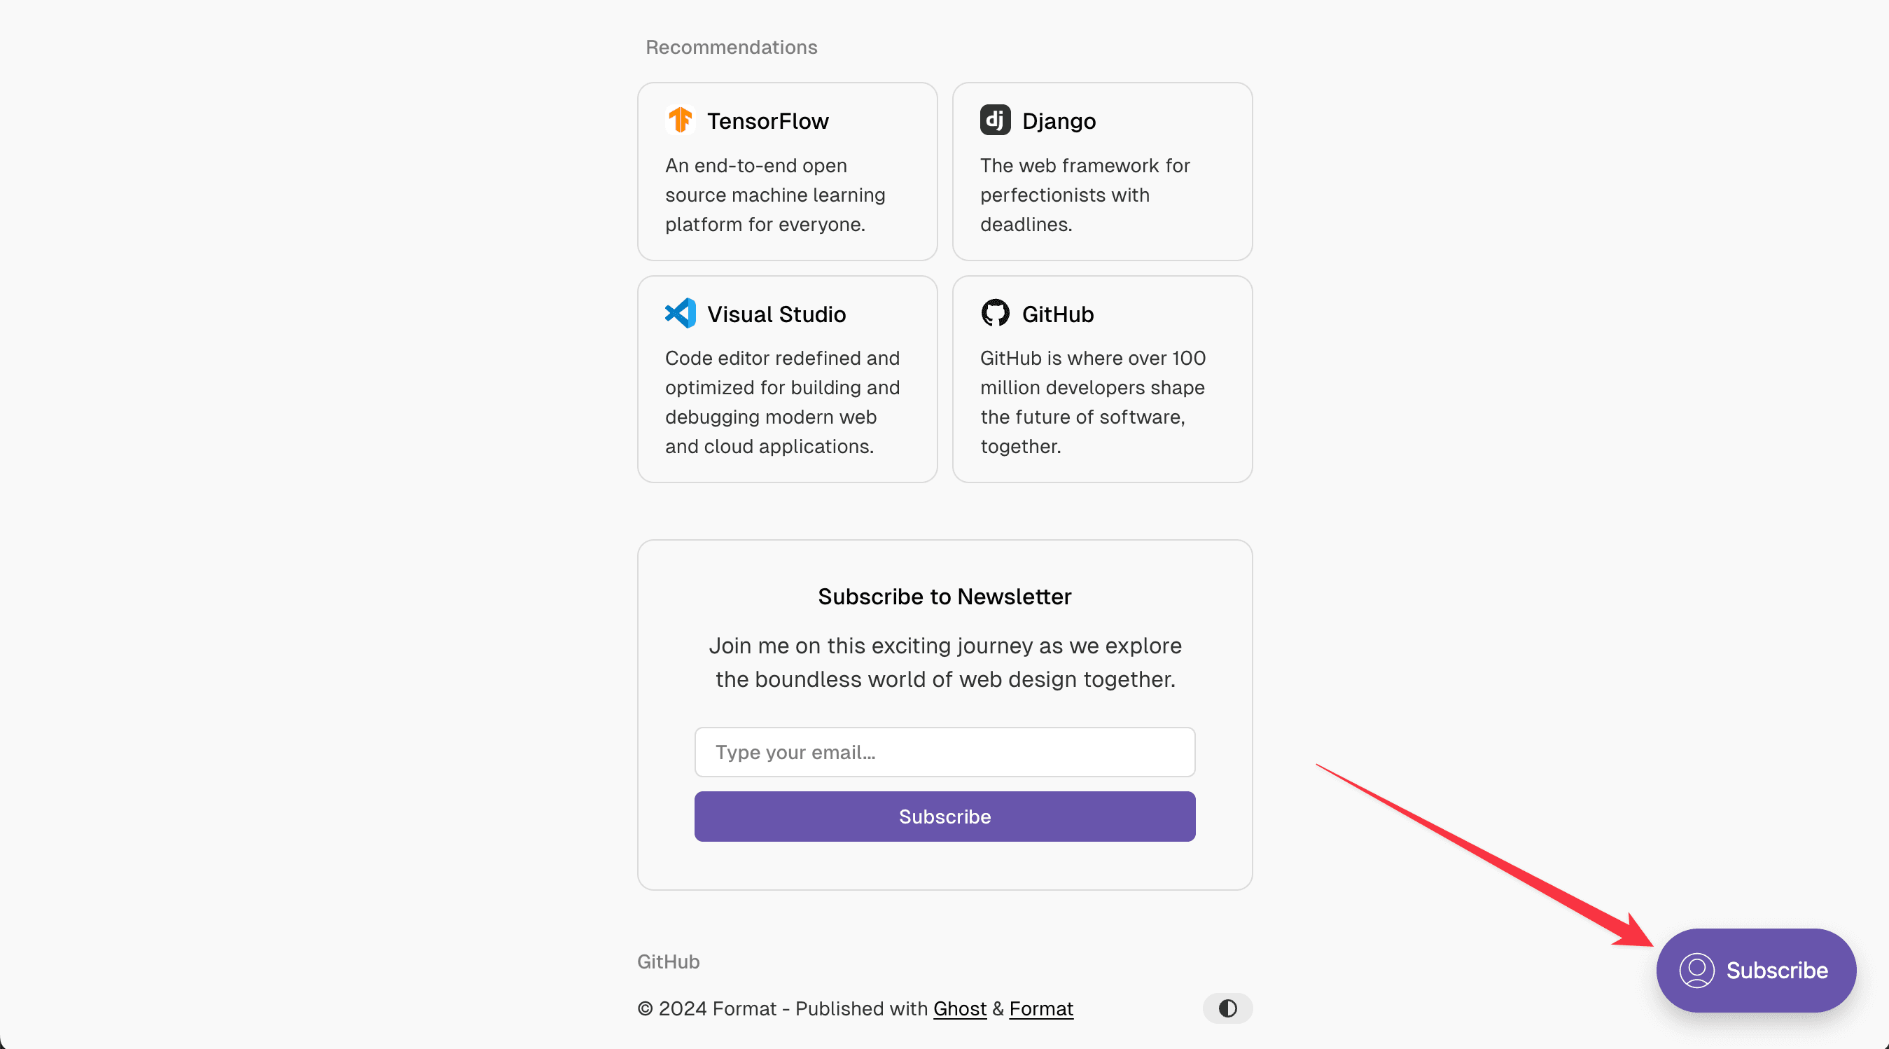Screen dimensions: 1889x1049
Task: Click the floating Subscribe label at bottom right
Action: click(1776, 971)
